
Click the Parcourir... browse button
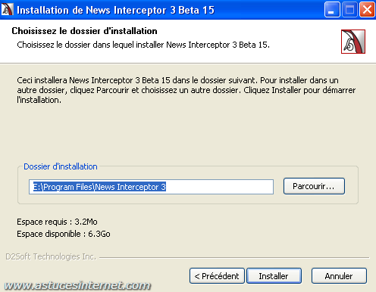314,186
